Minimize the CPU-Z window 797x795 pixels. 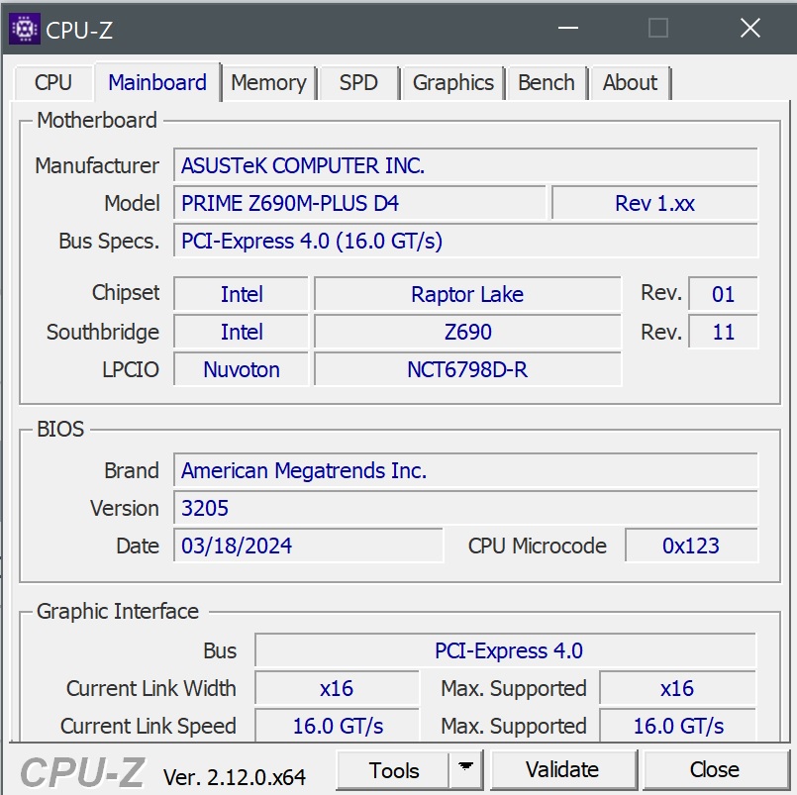[x=567, y=29]
